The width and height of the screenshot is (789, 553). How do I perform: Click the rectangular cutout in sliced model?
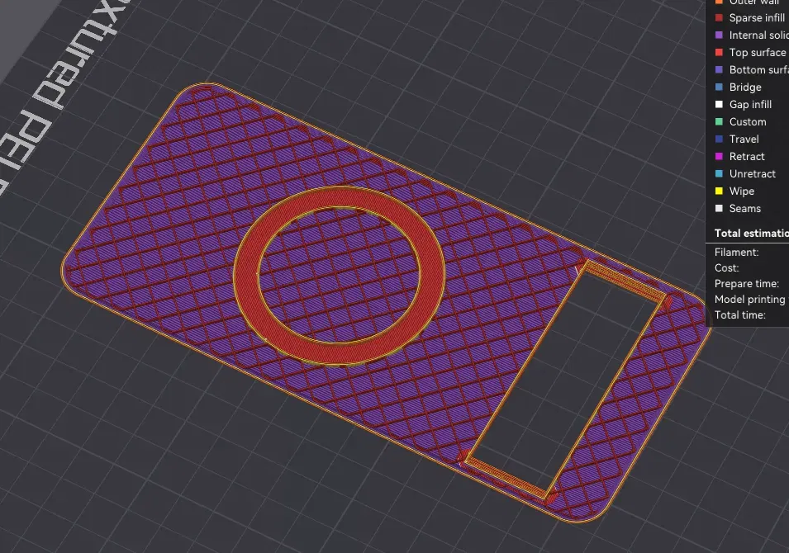[x=566, y=378]
